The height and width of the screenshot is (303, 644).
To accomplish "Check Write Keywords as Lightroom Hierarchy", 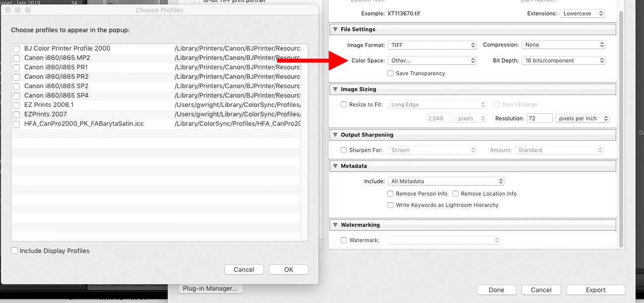I will [x=391, y=205].
